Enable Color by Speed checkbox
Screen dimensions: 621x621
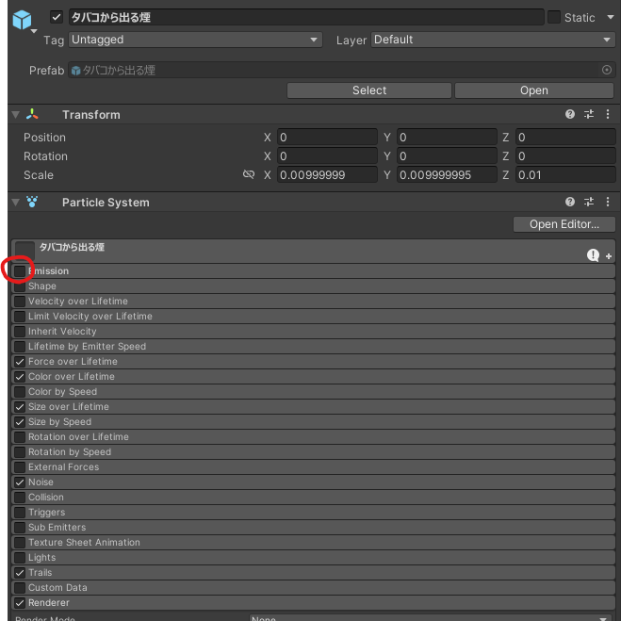[x=20, y=391]
